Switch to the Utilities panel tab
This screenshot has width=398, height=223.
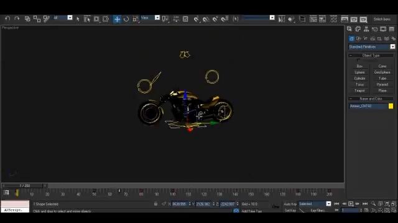(x=392, y=29)
